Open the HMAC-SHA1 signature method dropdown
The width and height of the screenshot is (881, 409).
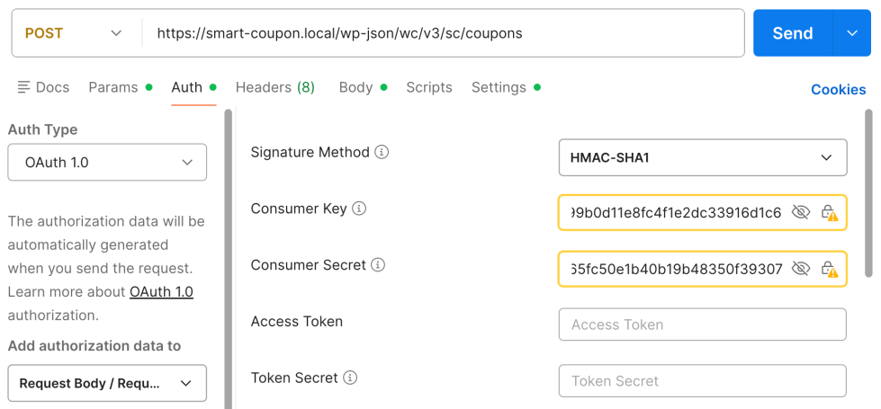[x=702, y=157]
